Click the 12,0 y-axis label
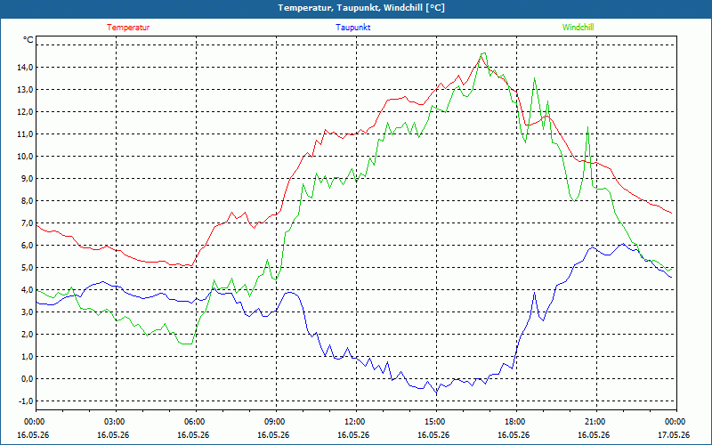The height and width of the screenshot is (445, 712). pos(25,112)
